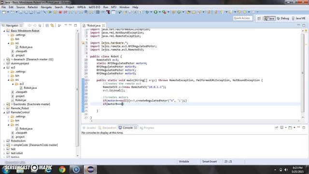Open the Refactor menu
The height and width of the screenshot is (174, 309).
coord(33,7)
